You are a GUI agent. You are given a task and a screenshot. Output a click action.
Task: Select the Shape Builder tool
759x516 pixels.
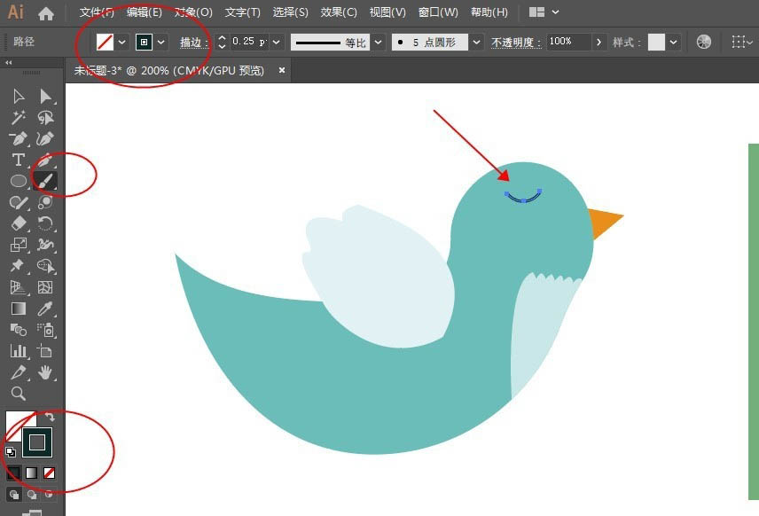[46, 266]
